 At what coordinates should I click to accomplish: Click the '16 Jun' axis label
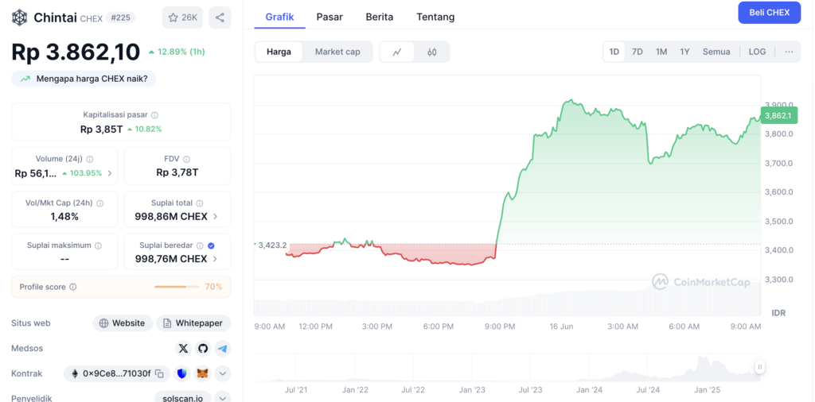(x=561, y=327)
